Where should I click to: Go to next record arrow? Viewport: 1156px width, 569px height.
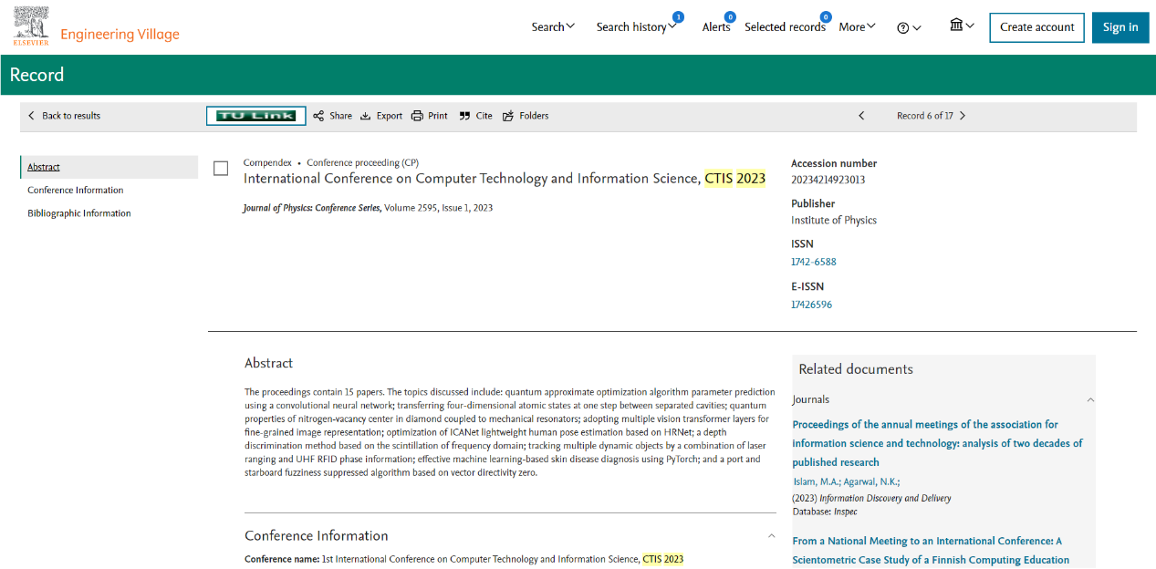(963, 116)
